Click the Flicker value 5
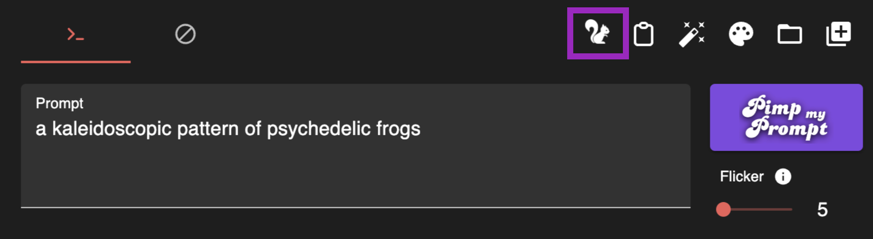This screenshot has width=873, height=239. (x=822, y=210)
